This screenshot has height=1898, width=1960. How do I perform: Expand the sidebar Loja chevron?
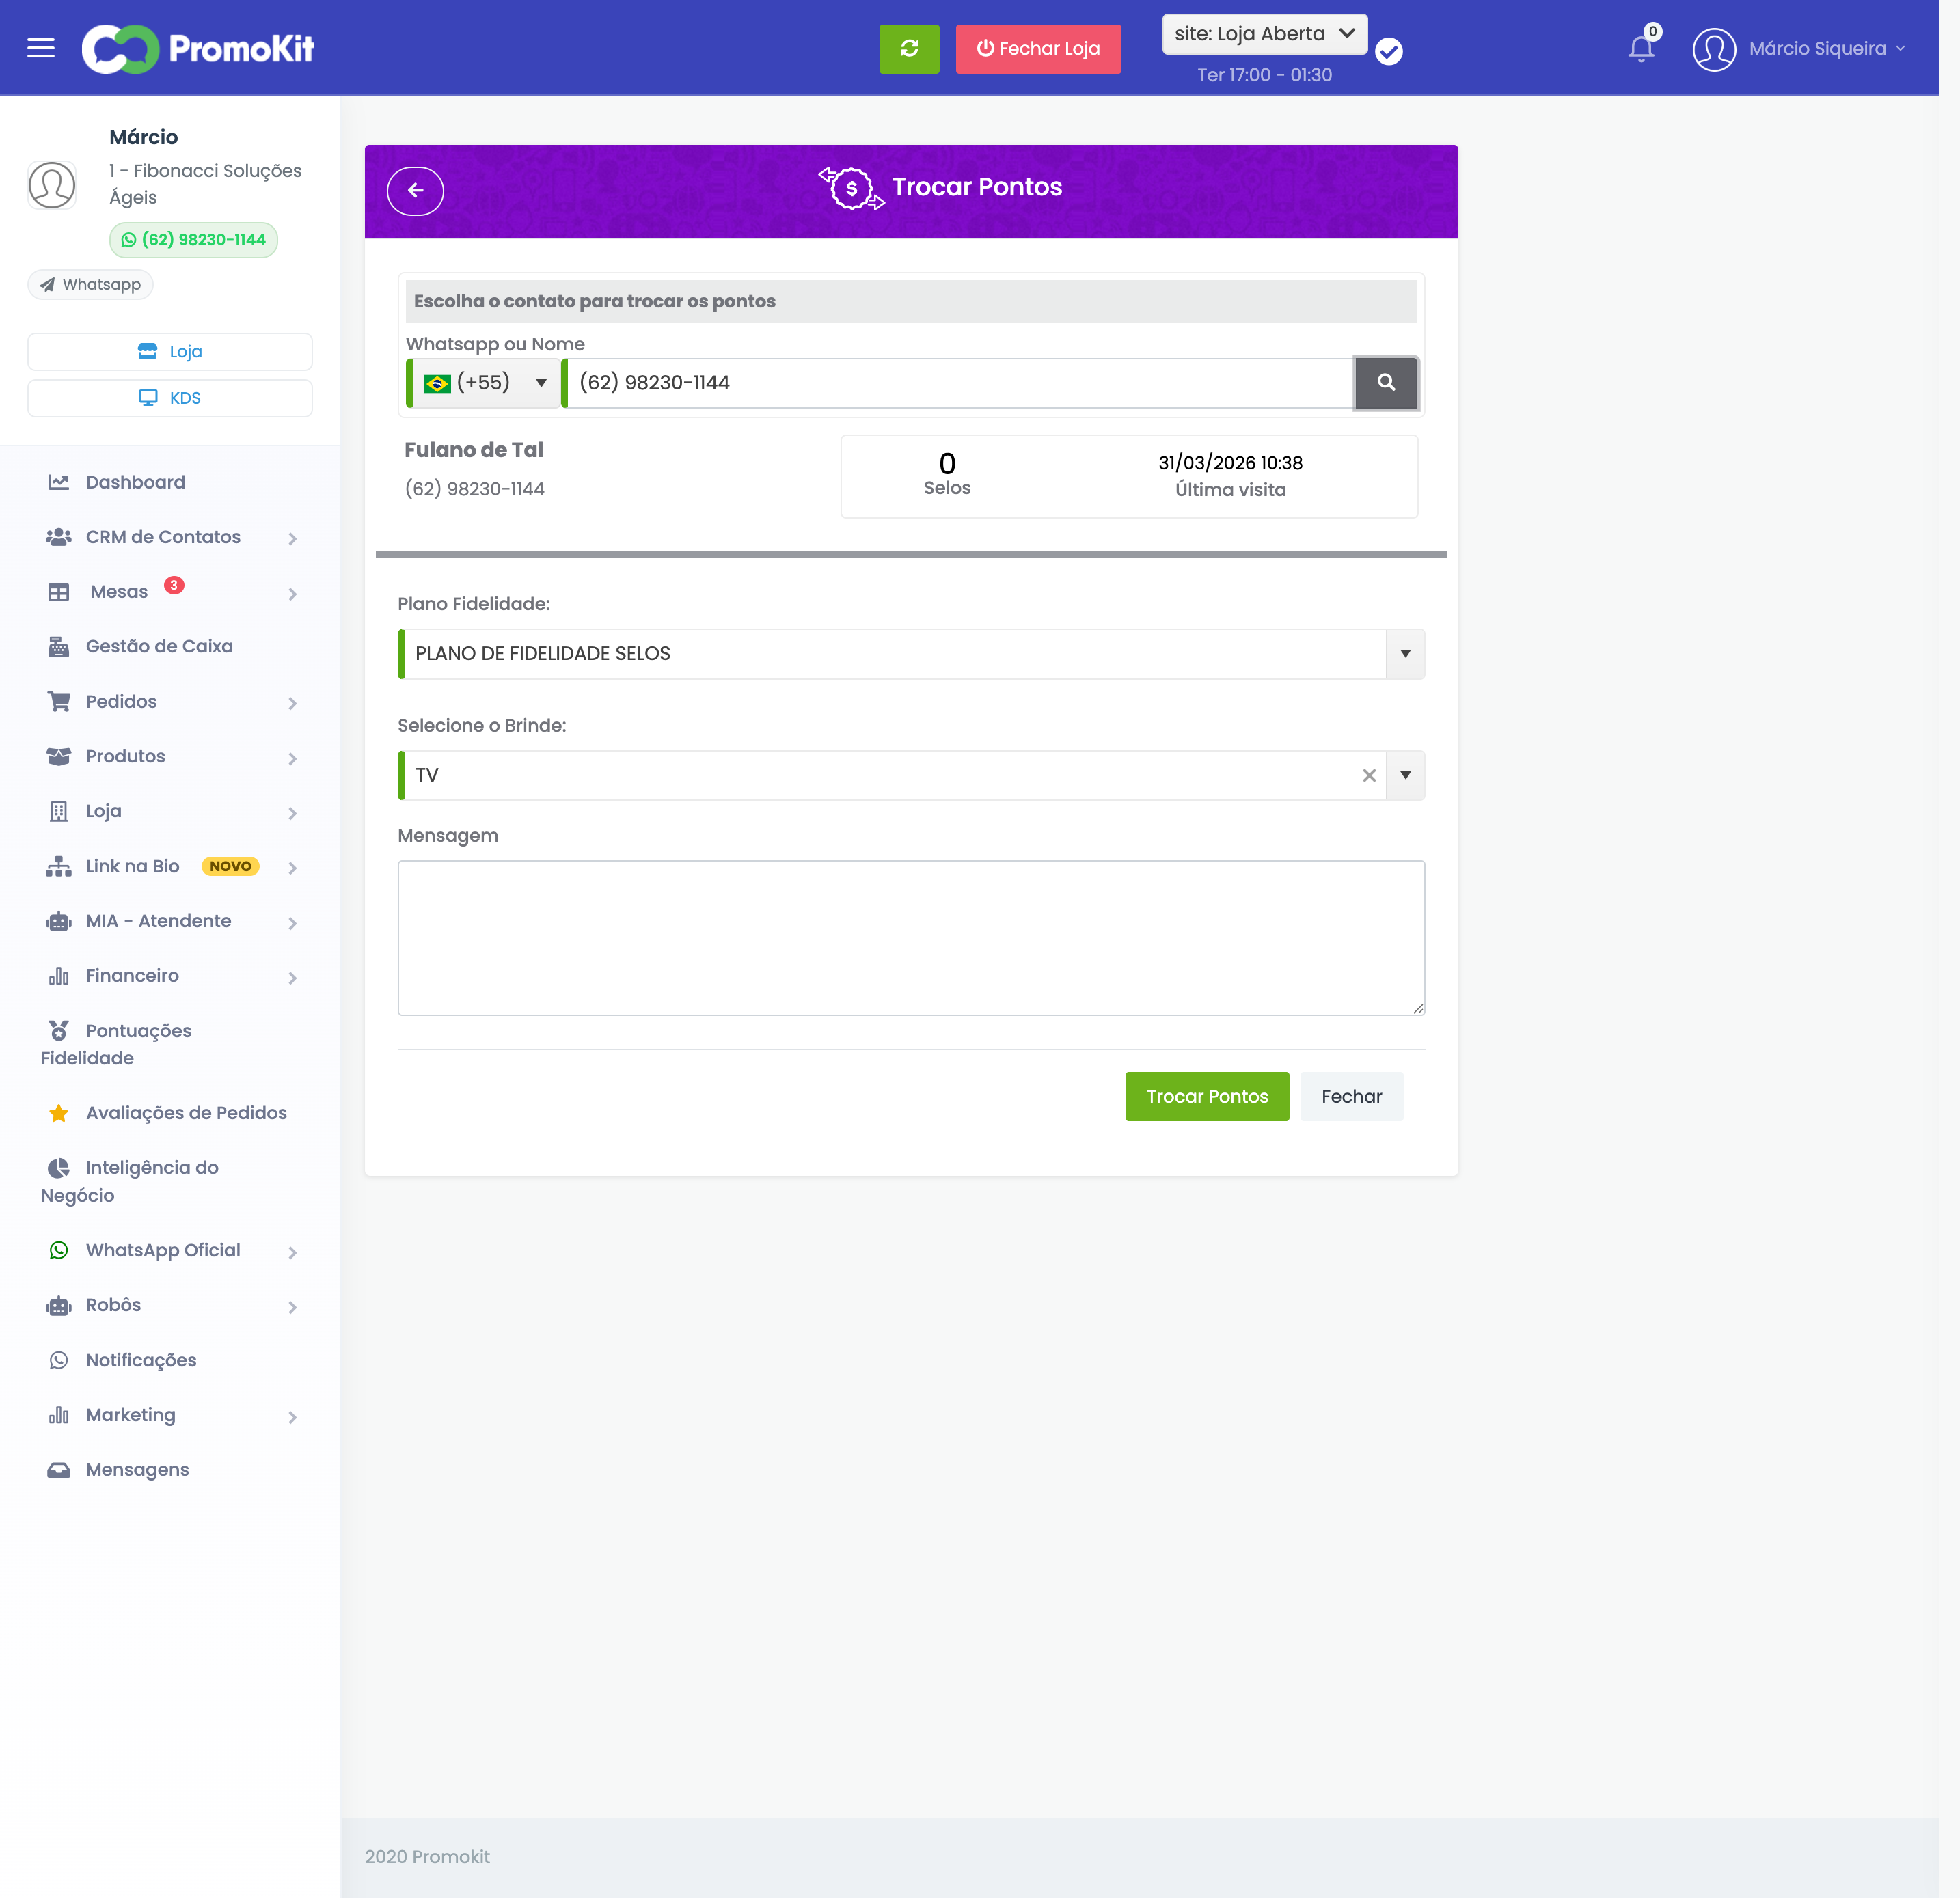[292, 814]
